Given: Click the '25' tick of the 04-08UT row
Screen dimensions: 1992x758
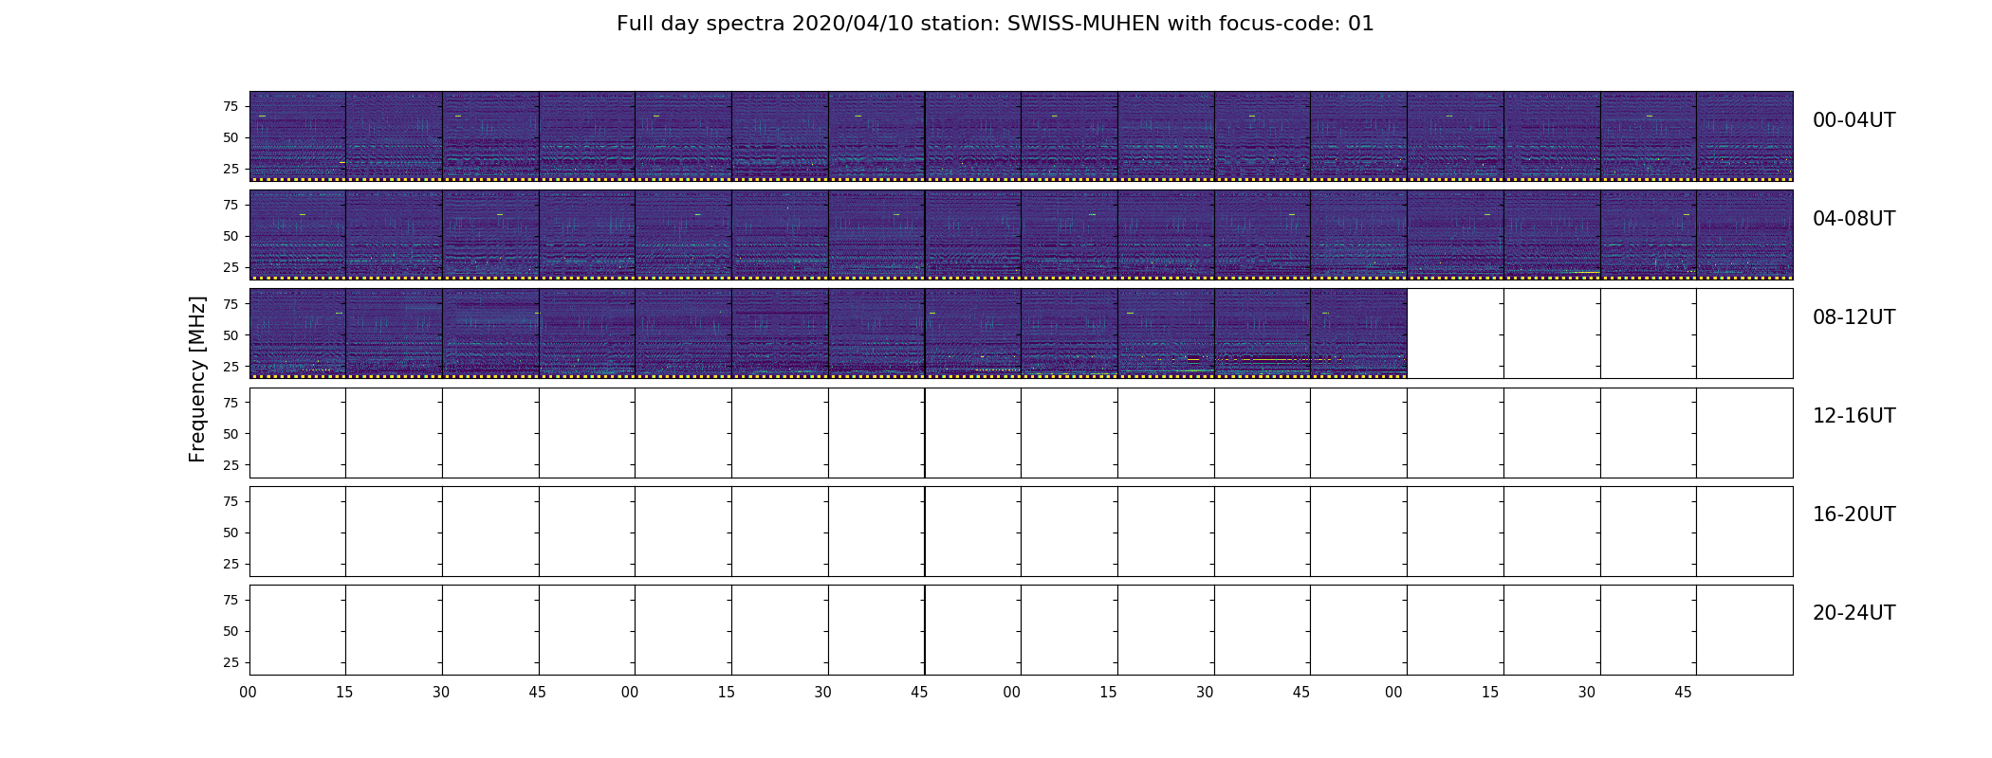Looking at the screenshot, I should pos(231,267).
